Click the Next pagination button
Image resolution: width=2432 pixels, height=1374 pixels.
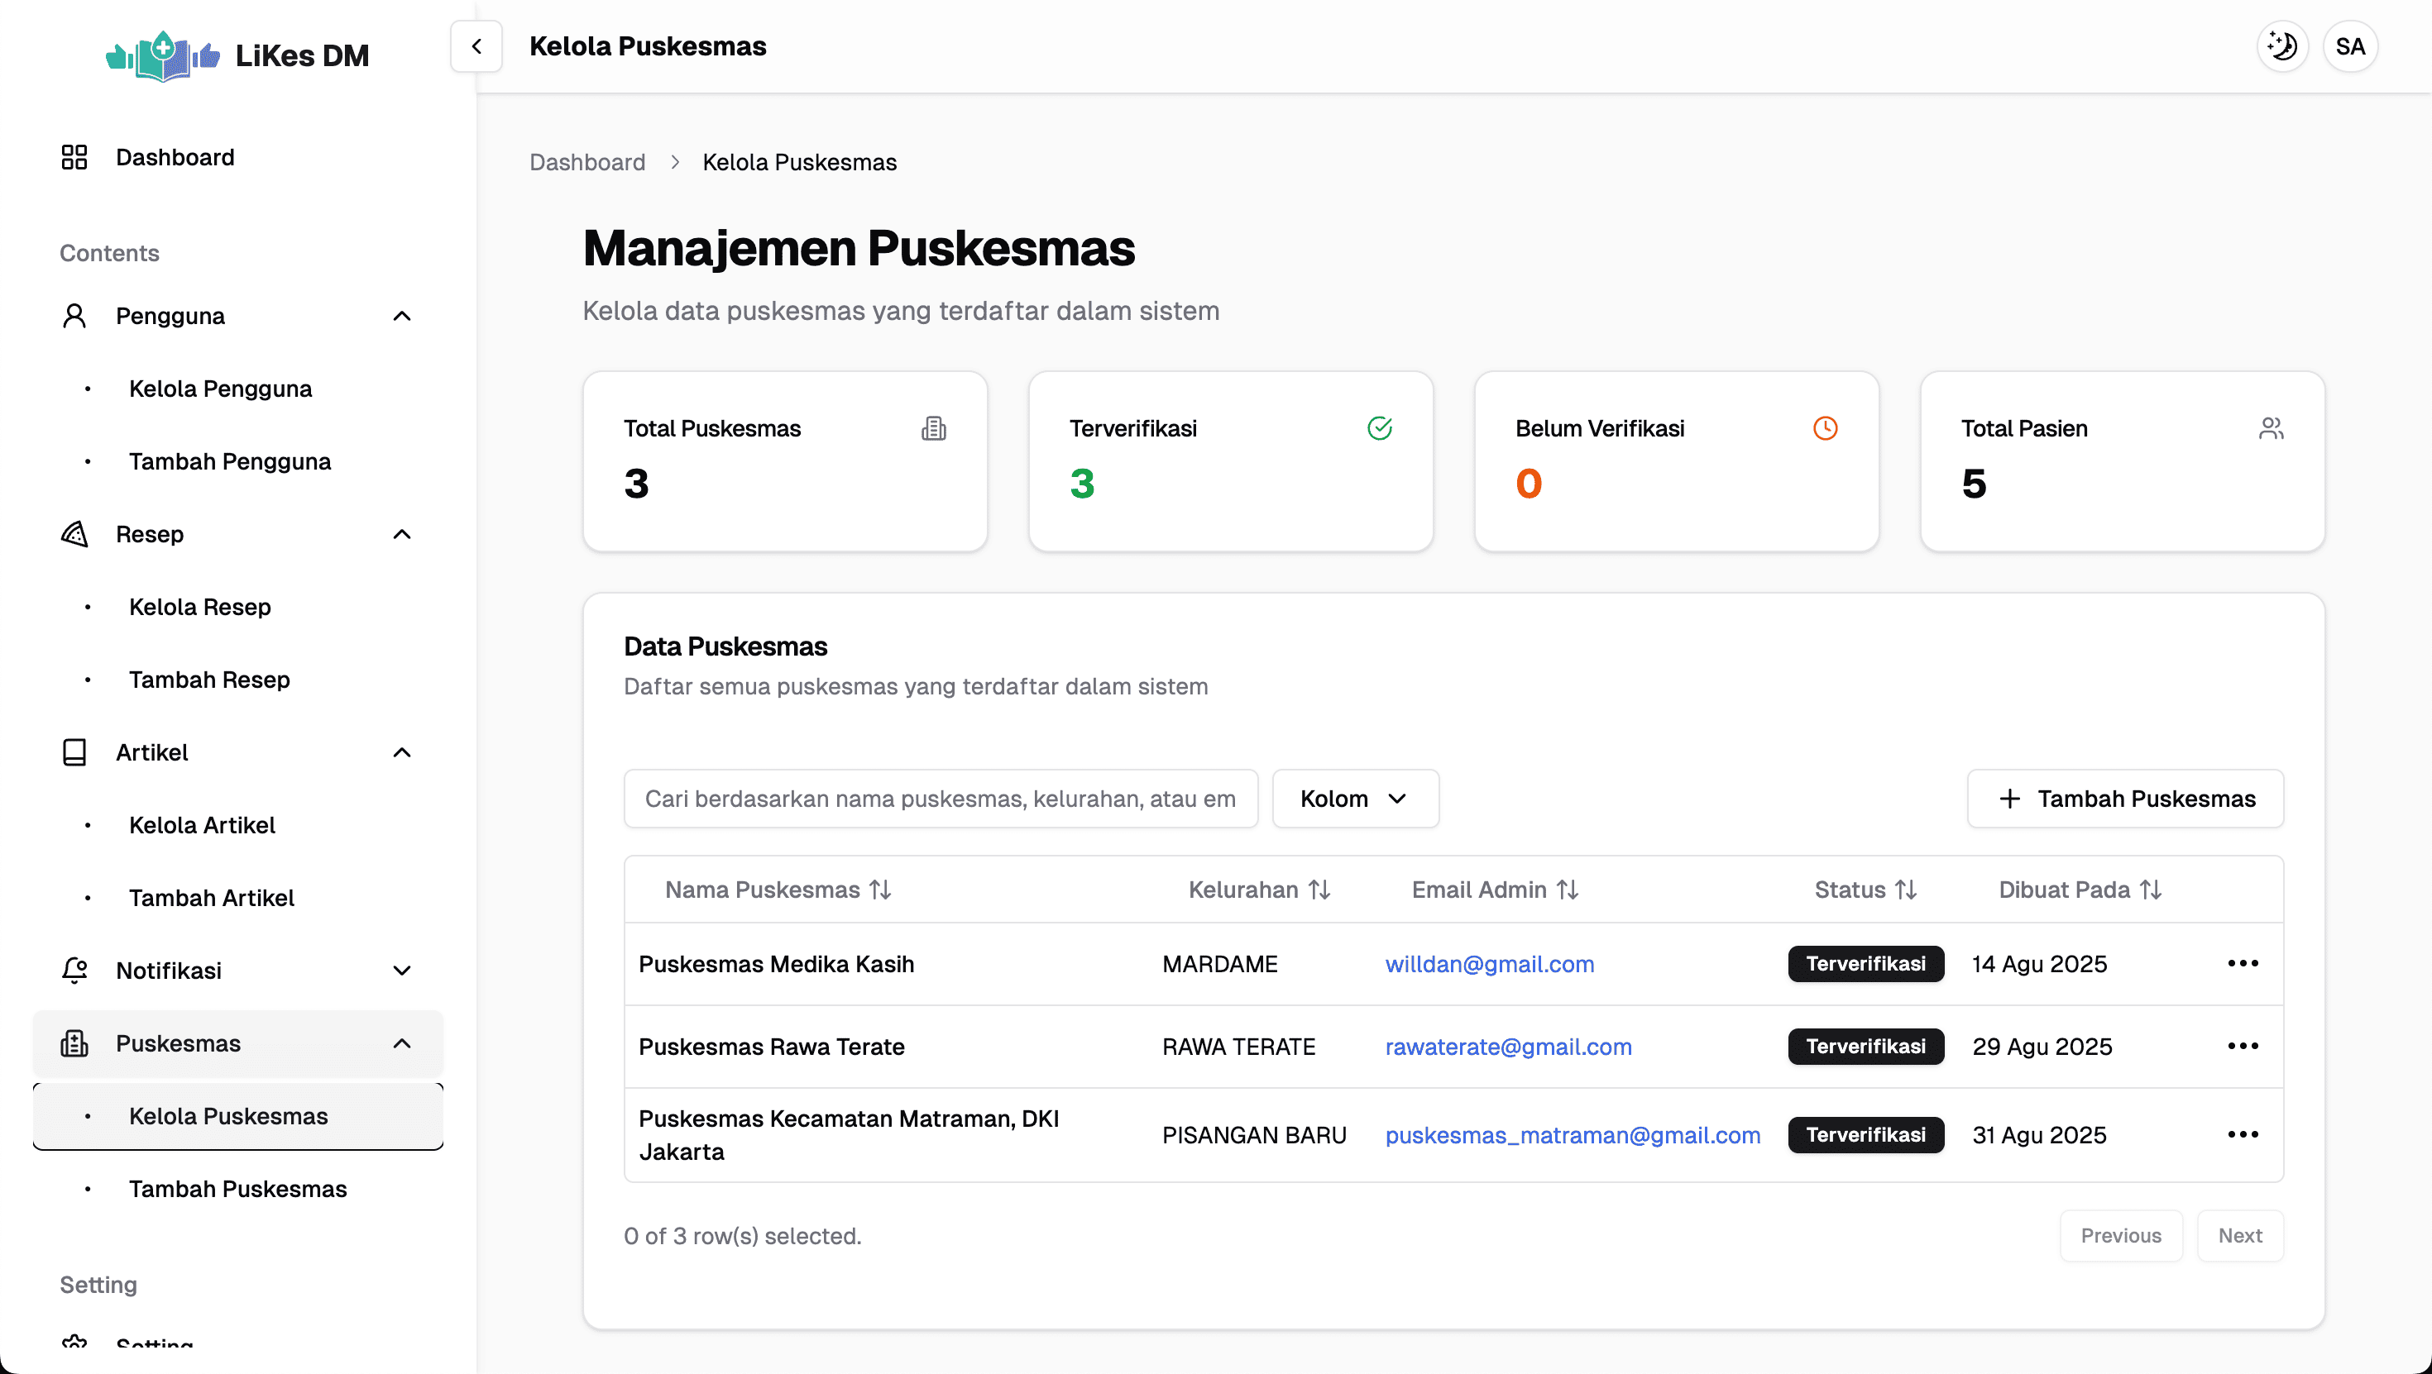pos(2239,1235)
